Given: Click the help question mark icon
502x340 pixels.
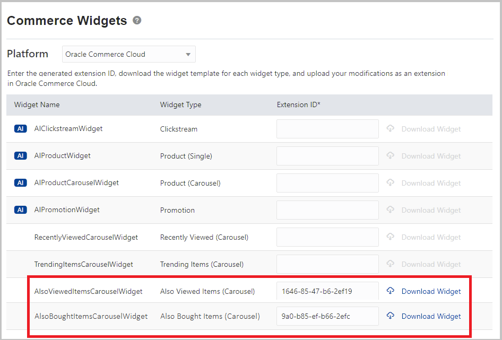Looking at the screenshot, I should (137, 21).
